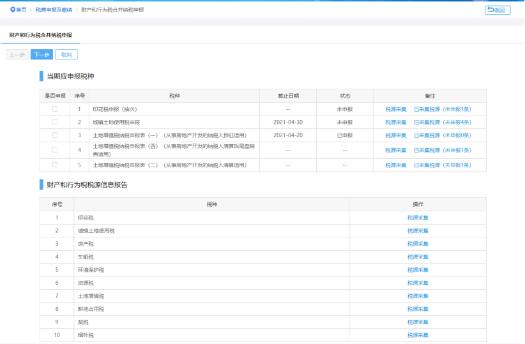Select the 资源税 row name
Viewport: 525px width, 344px height.
tap(86, 283)
